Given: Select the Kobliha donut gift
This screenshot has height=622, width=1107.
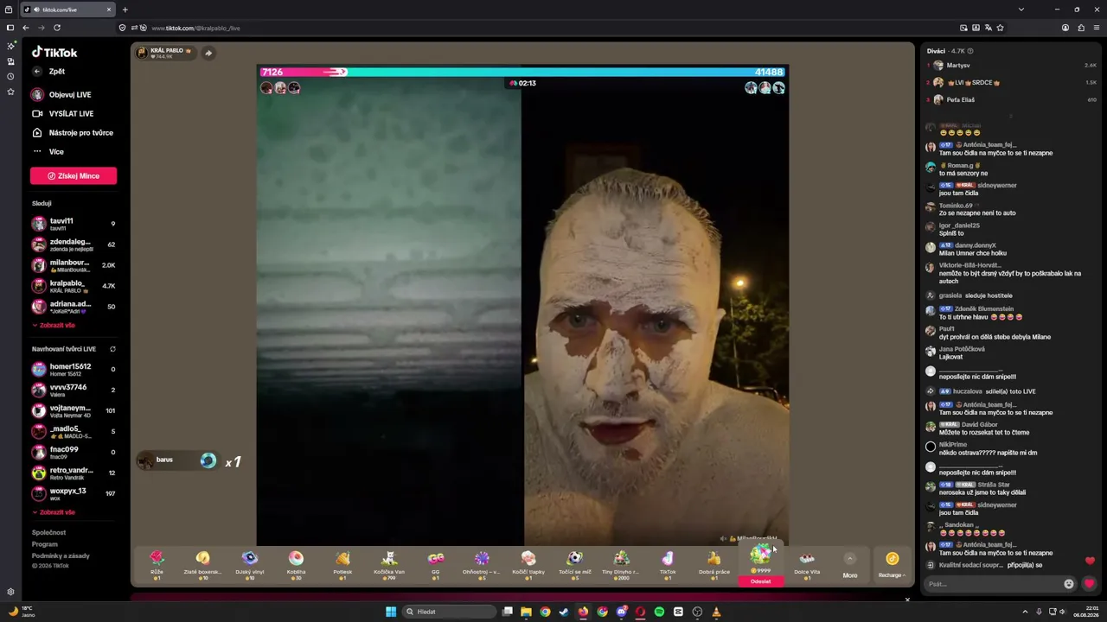Looking at the screenshot, I should coord(296,563).
